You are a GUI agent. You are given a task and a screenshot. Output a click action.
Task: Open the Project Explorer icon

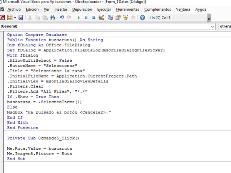[x=111, y=18]
